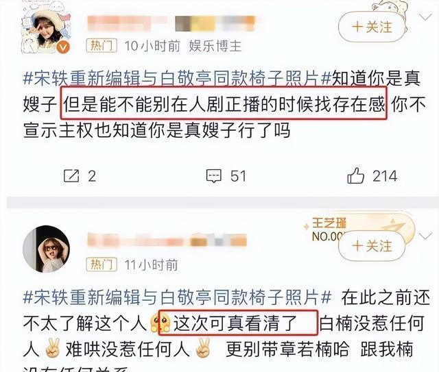The width and height of the screenshot is (439, 372).
Task: Tap the 214 likes count
Action: (385, 176)
